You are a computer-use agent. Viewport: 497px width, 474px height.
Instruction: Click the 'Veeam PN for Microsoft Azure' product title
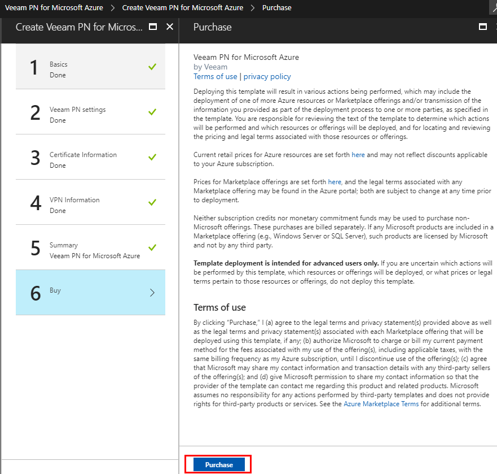[247, 57]
